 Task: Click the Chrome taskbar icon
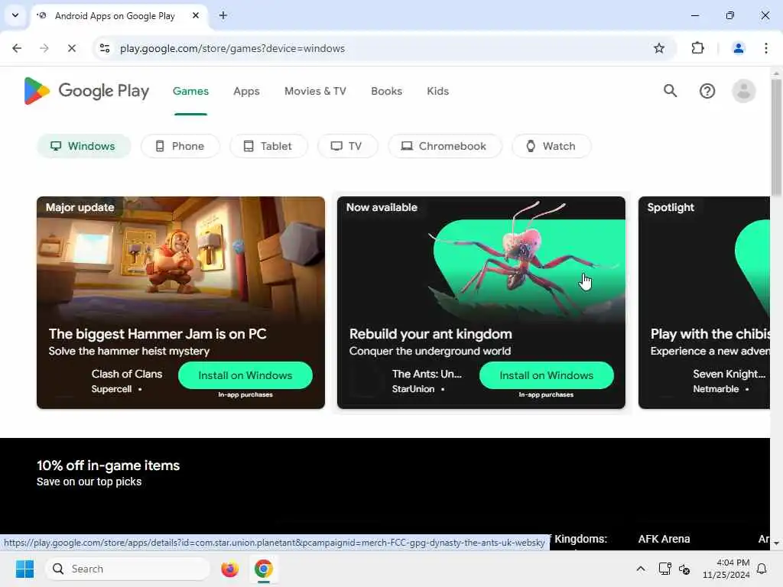click(x=263, y=569)
